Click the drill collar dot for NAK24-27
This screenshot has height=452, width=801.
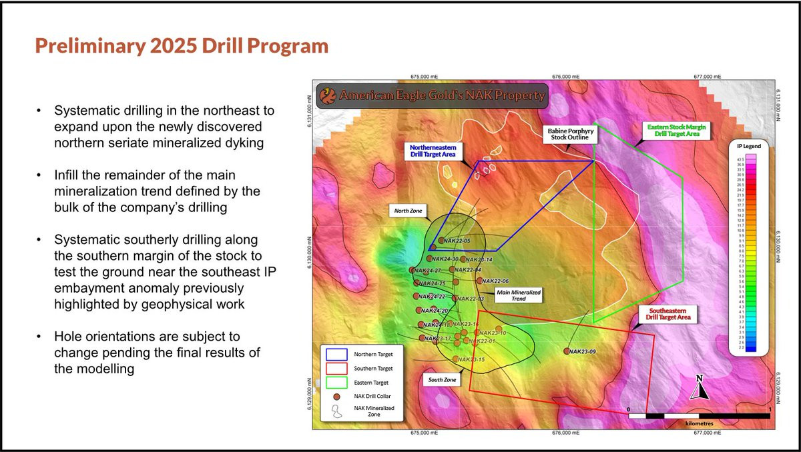pyautogui.click(x=413, y=270)
